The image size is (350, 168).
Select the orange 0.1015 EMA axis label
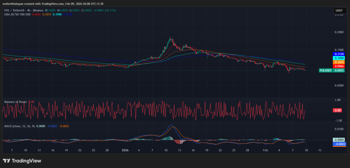point(339,62)
